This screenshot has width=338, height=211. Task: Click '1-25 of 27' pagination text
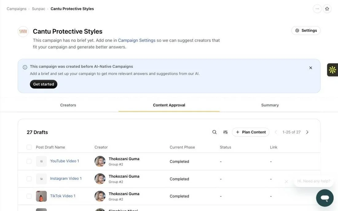pyautogui.click(x=291, y=132)
